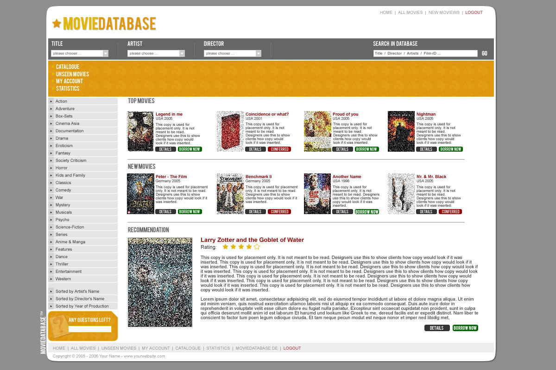
Task: Select the Adventure category
Action: (83, 109)
